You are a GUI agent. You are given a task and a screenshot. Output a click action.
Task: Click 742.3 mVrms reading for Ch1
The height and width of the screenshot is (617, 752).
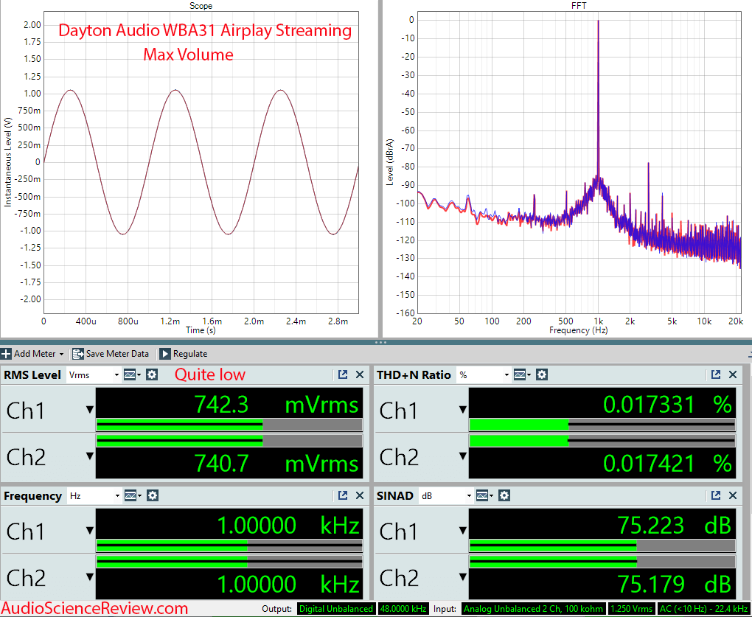(276, 405)
